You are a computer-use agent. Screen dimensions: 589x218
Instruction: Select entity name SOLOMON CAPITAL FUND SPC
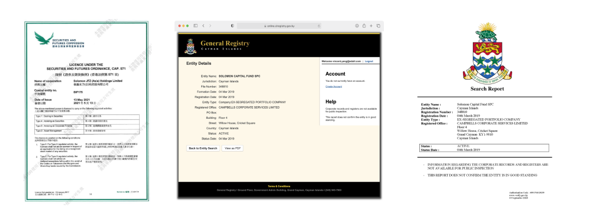(x=239, y=76)
